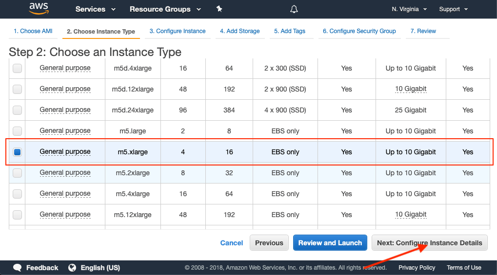The image size is (497, 275).
Task: Click the m5d.12xlarge instance type cell
Action: (x=133, y=89)
